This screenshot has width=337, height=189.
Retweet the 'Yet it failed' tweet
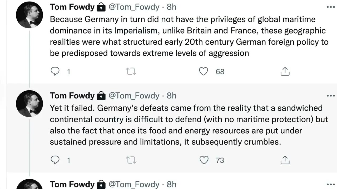pos(131,160)
